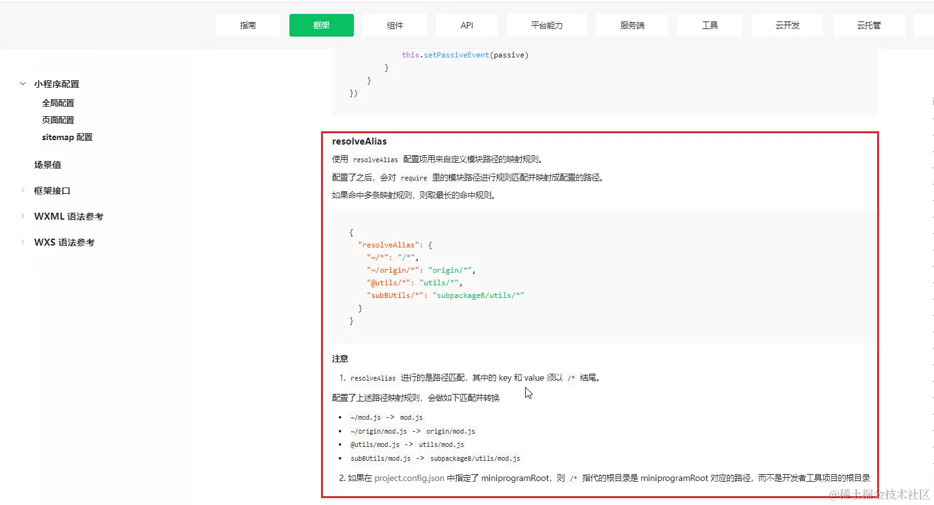Open the 云开发 tab
The width and height of the screenshot is (934, 505).
[787, 25]
